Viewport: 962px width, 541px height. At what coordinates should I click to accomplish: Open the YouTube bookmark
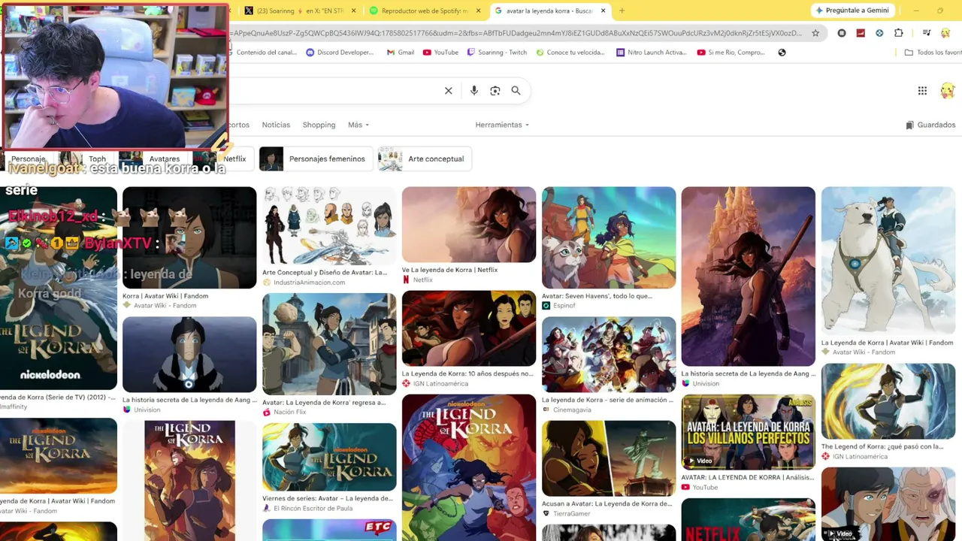pos(440,53)
